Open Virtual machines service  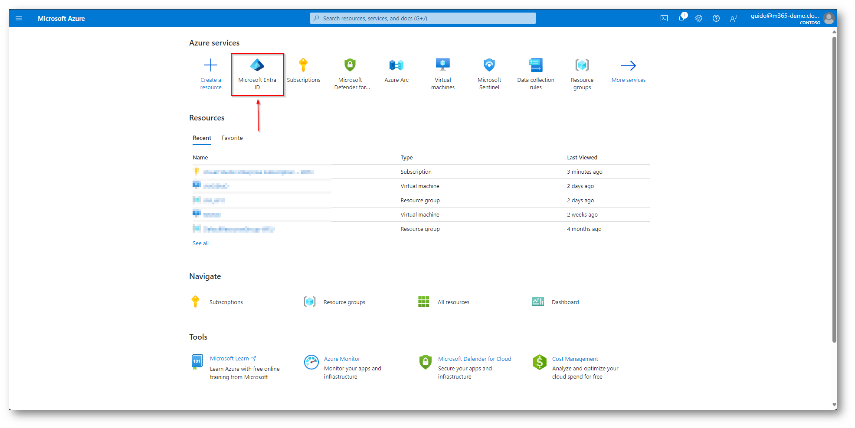point(442,73)
